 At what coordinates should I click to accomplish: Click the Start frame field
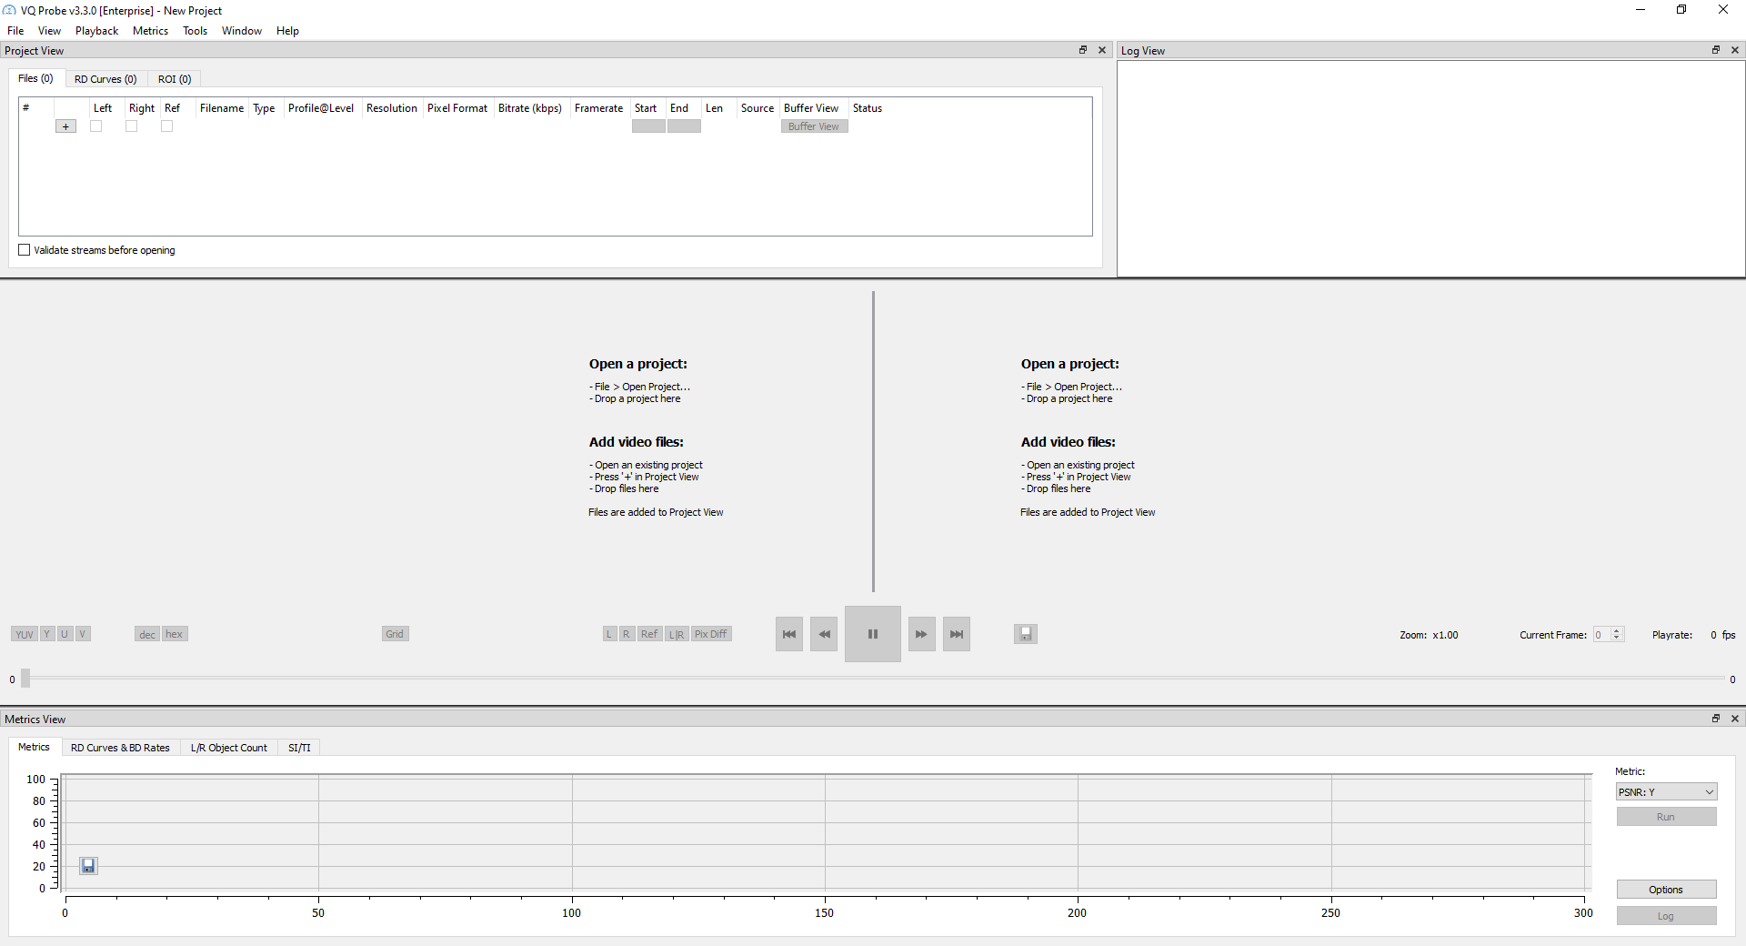point(648,126)
